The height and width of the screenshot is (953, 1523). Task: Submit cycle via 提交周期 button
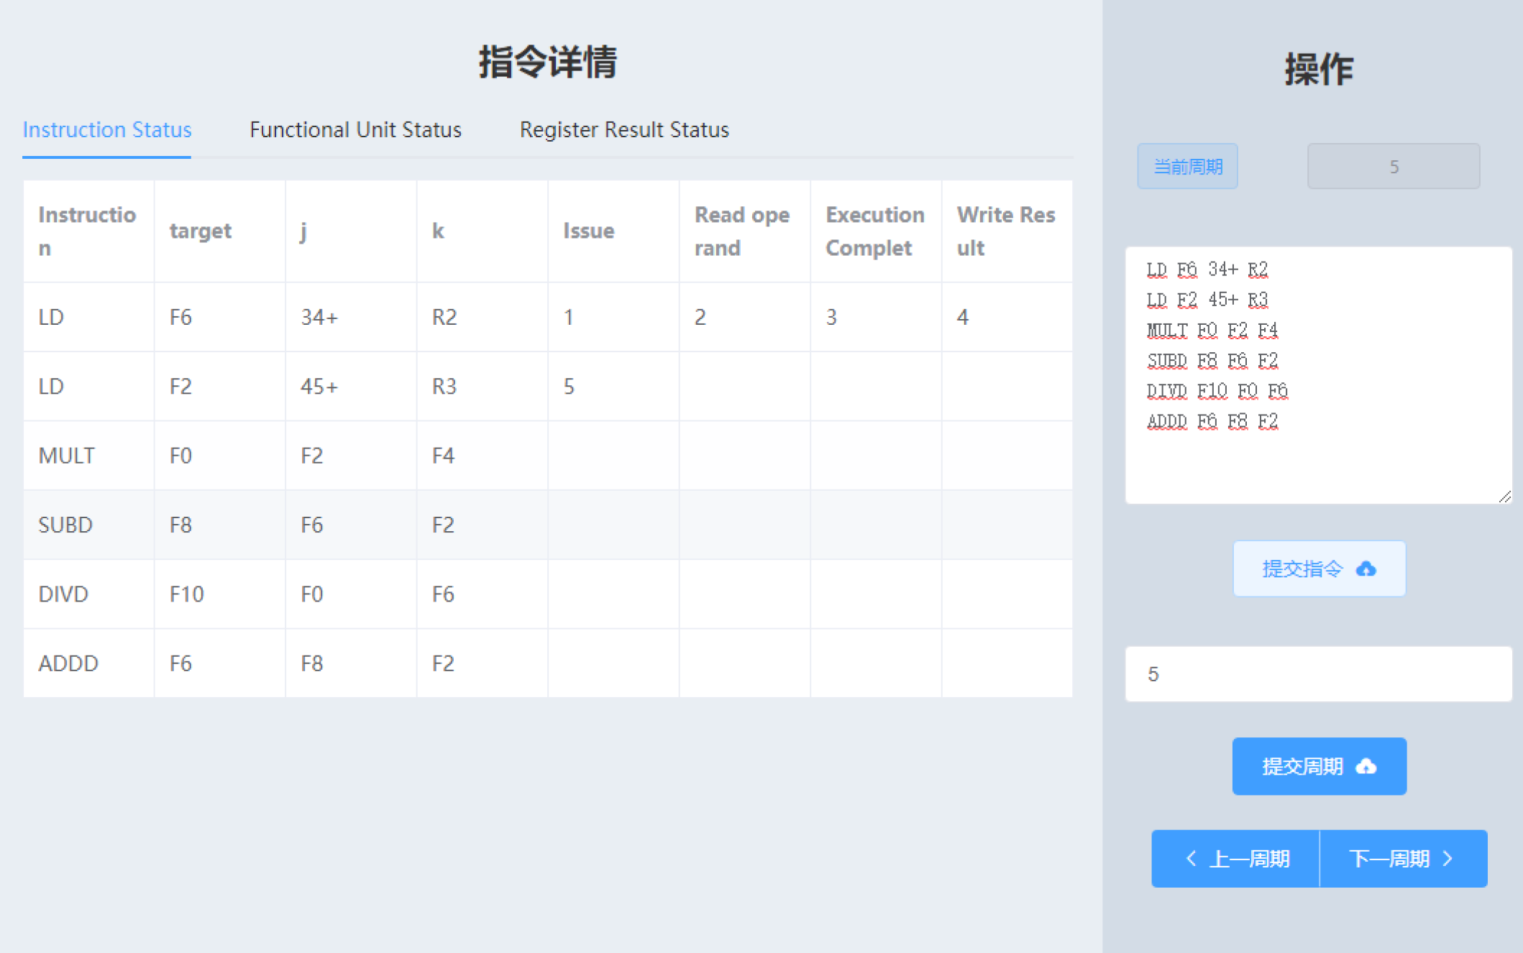(1320, 765)
